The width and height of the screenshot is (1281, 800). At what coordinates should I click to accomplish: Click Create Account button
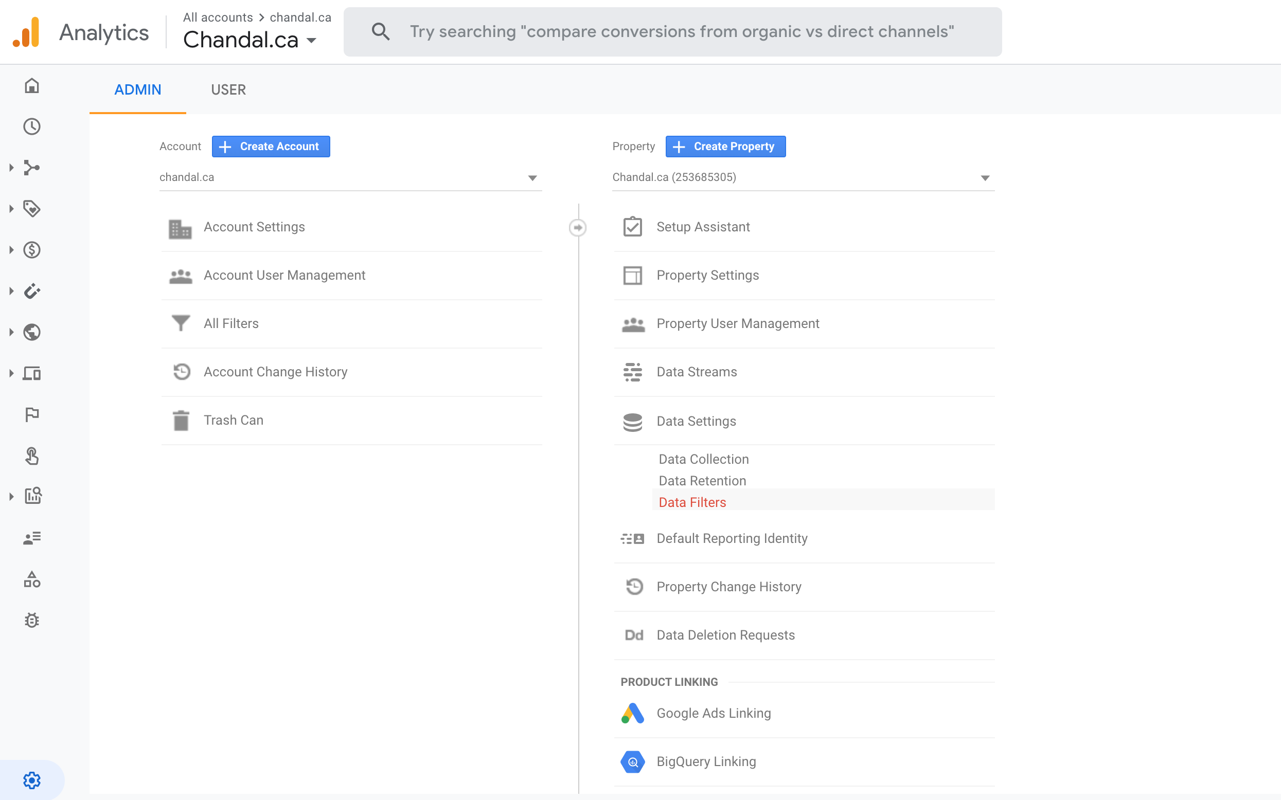point(269,147)
